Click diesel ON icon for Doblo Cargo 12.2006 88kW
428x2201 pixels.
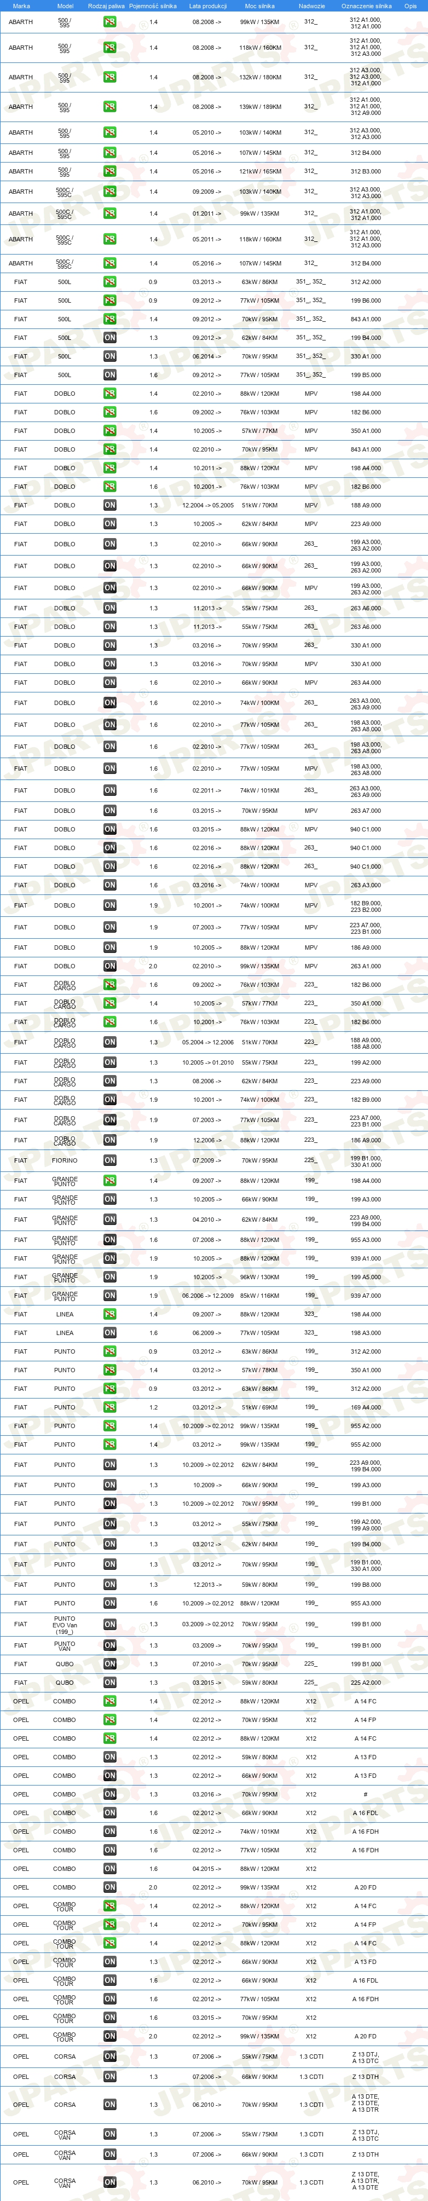[x=109, y=1140]
